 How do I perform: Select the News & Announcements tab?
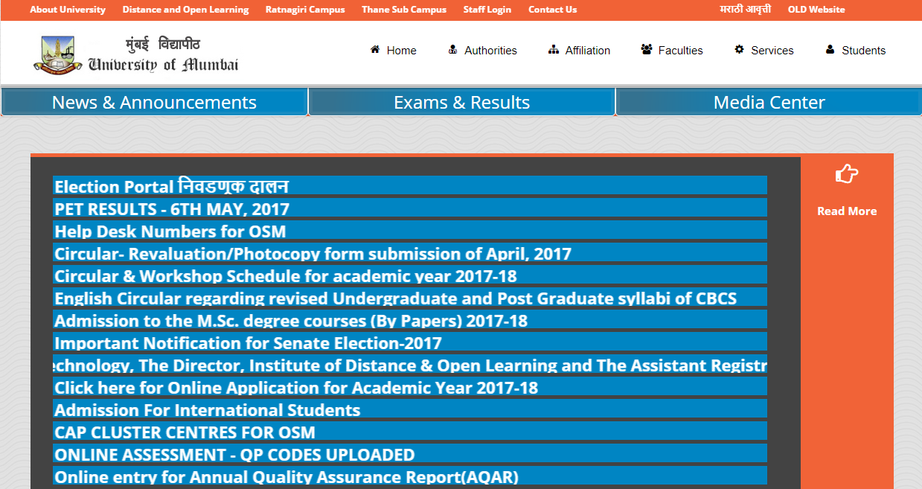coord(154,102)
